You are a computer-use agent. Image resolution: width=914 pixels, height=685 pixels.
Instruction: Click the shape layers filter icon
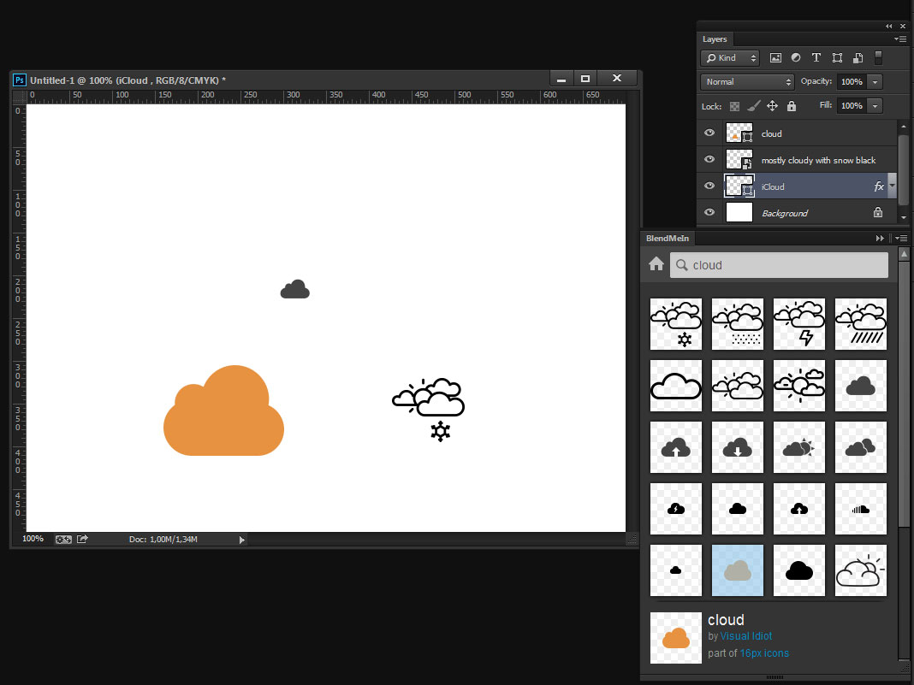click(x=837, y=57)
